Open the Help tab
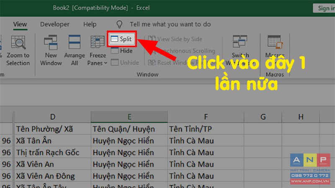The height and width of the screenshot is (188, 335). [90, 24]
